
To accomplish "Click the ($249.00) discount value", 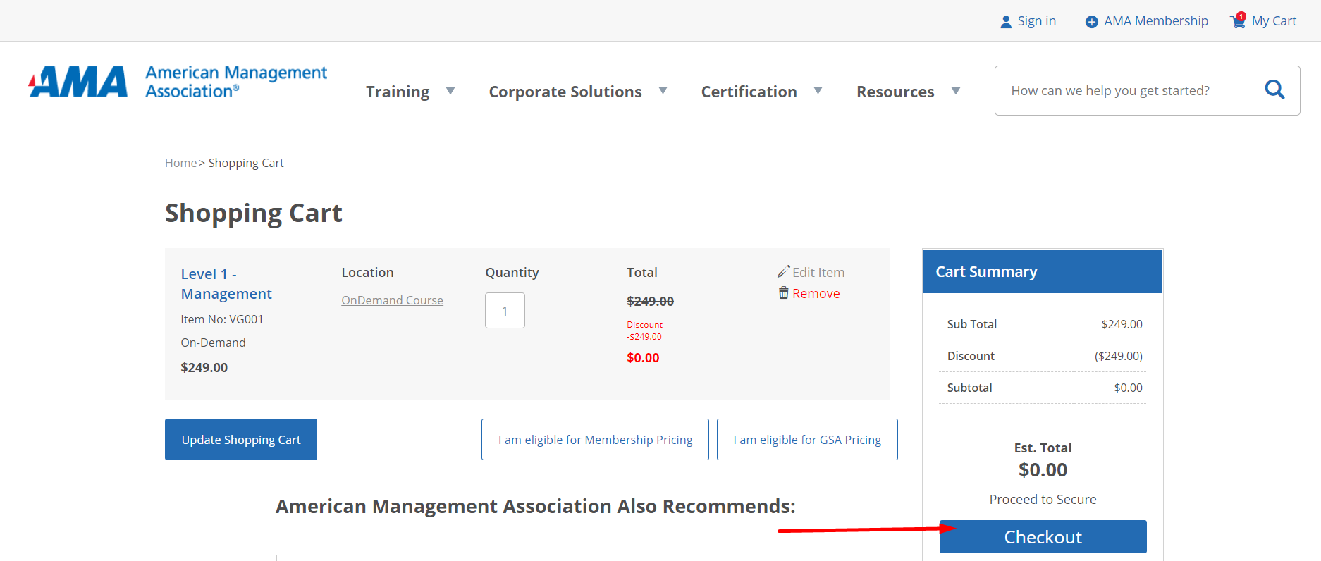I will (x=1118, y=356).
